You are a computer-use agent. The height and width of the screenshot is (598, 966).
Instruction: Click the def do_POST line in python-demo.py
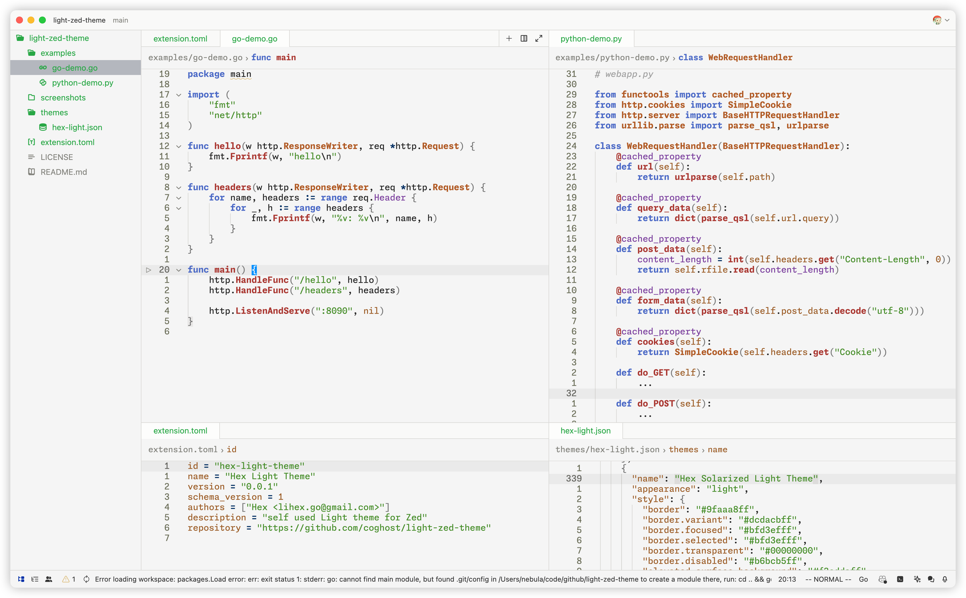(663, 403)
